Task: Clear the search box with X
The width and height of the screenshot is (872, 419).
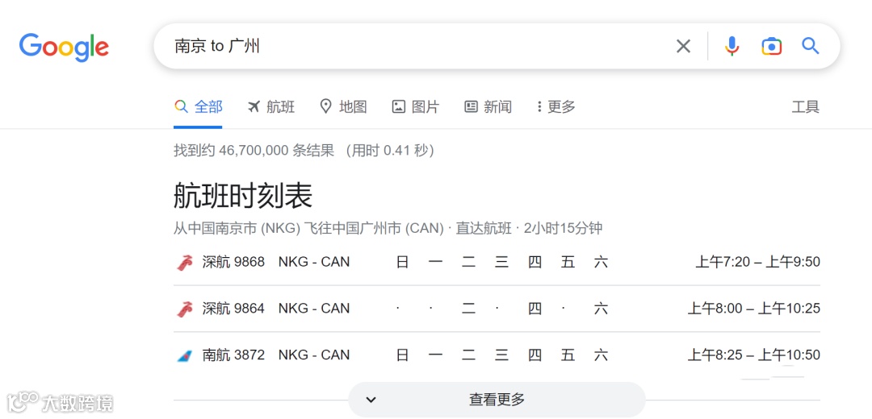Action: (x=684, y=46)
